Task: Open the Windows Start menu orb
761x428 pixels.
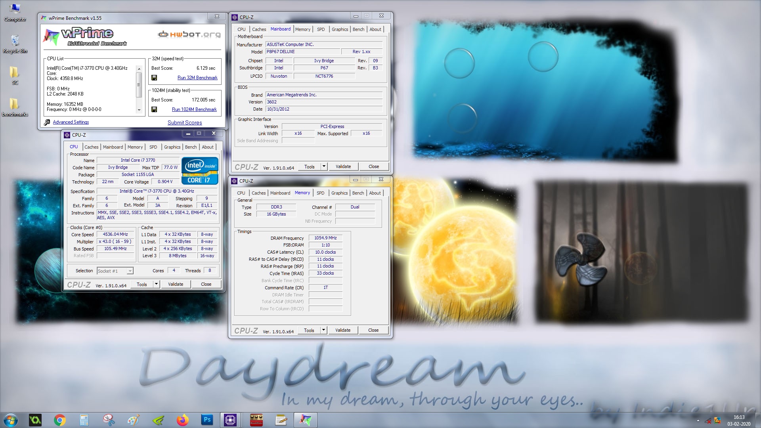Action: pos(11,420)
